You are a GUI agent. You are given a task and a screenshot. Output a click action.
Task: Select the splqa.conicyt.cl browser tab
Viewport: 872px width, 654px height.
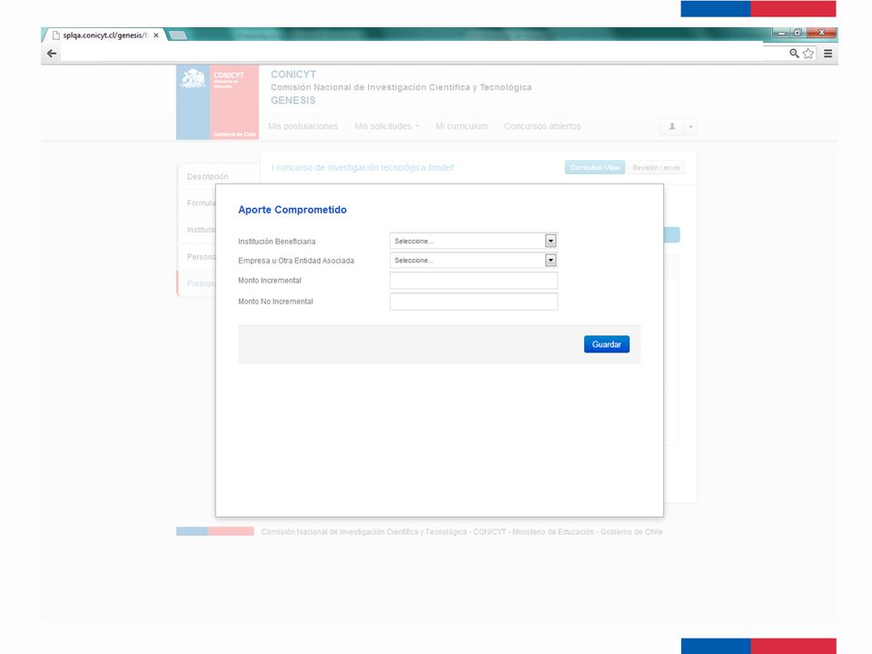[103, 35]
